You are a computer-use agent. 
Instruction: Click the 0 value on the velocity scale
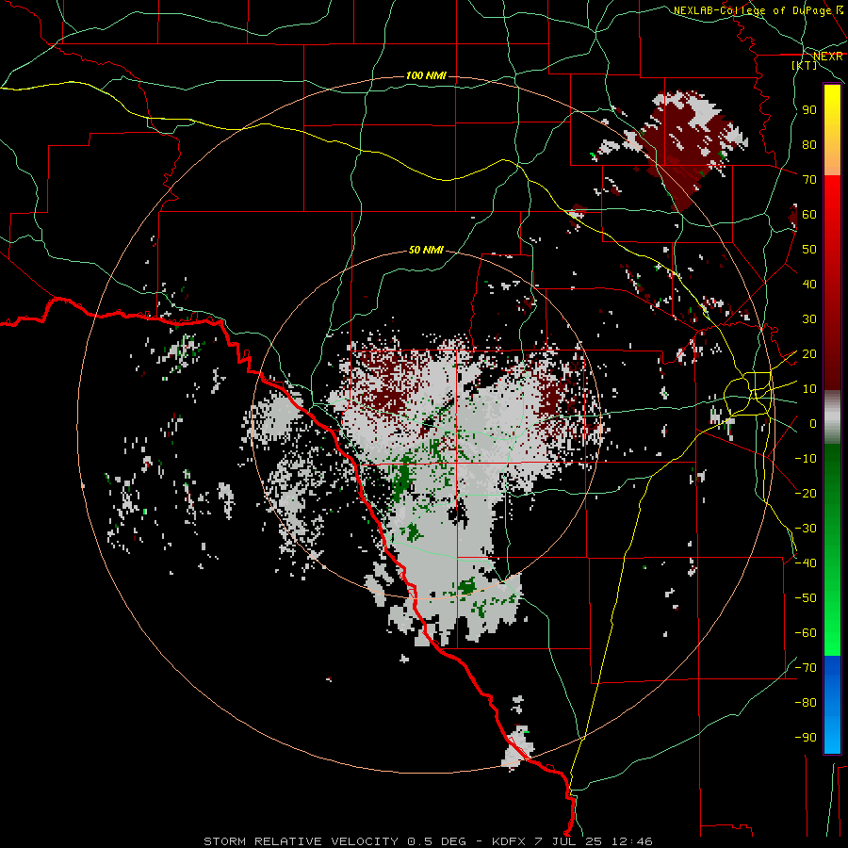[812, 423]
